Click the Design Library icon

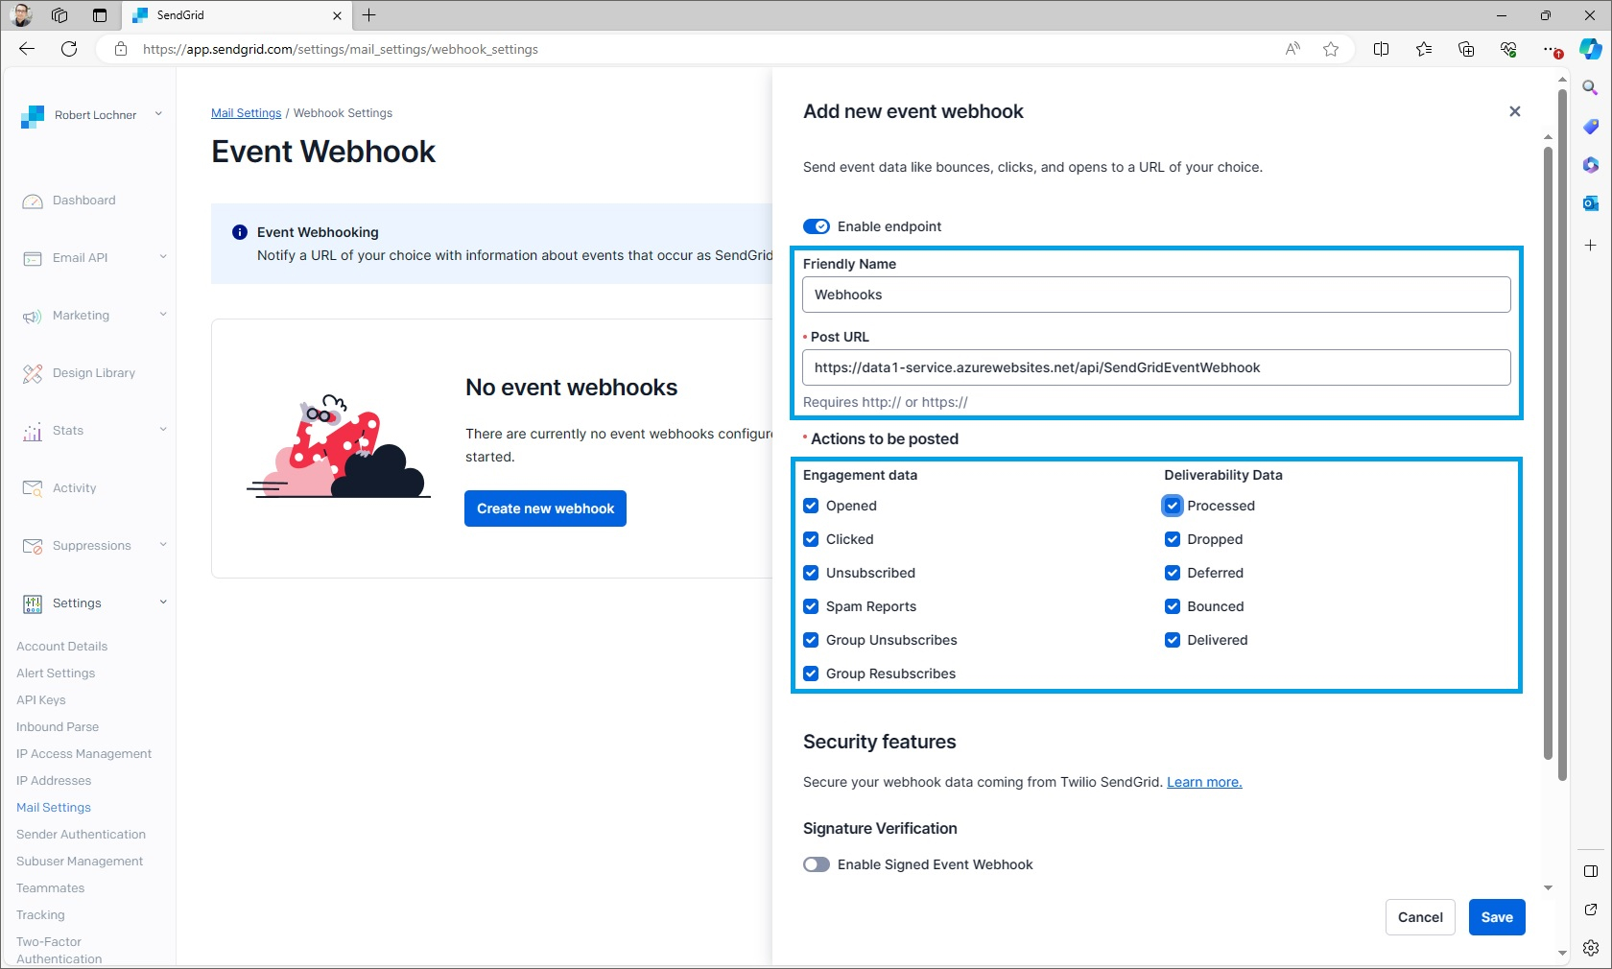click(x=33, y=374)
